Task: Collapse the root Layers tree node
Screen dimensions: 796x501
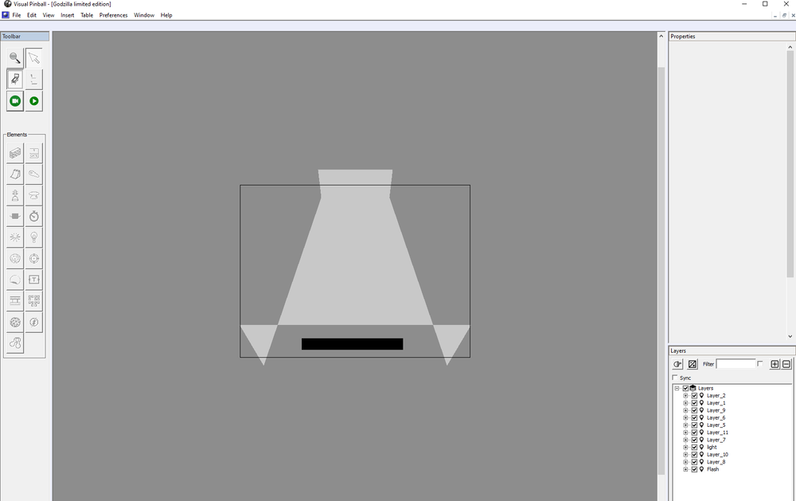Action: click(677, 388)
